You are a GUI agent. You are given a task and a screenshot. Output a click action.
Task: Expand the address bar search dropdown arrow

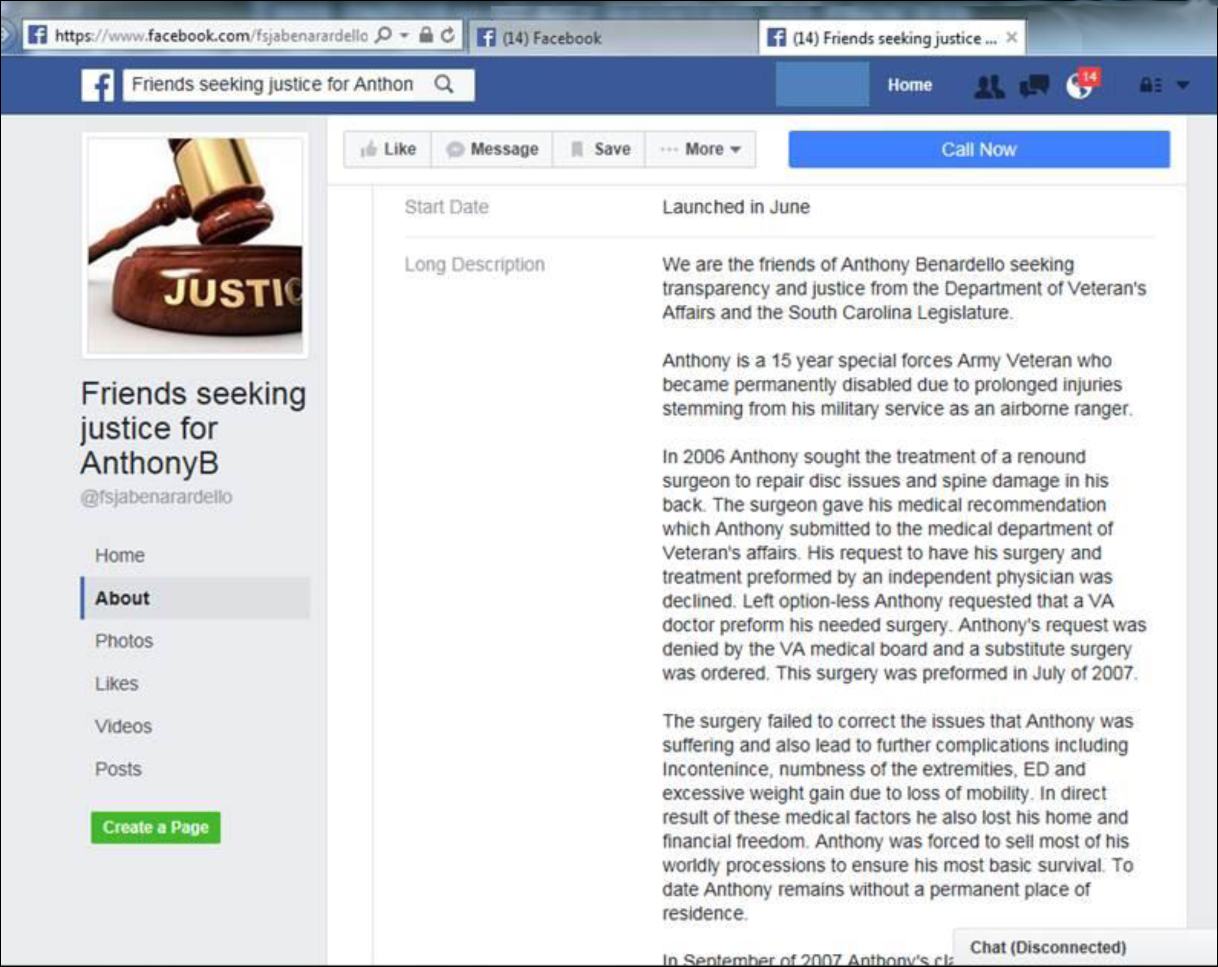(x=405, y=35)
